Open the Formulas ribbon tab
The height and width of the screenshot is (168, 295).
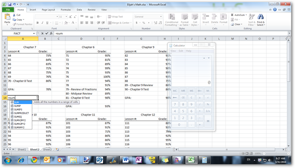click(66, 10)
